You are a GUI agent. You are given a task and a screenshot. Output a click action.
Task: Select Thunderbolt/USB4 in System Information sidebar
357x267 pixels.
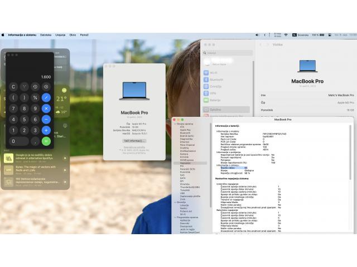pyautogui.click(x=190, y=187)
